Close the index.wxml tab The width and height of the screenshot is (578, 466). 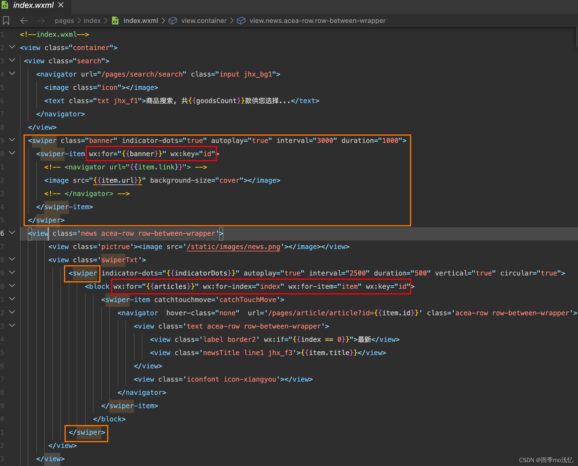pyautogui.click(x=61, y=5)
